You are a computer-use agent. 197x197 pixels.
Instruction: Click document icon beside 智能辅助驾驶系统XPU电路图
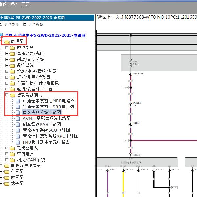(18, 136)
